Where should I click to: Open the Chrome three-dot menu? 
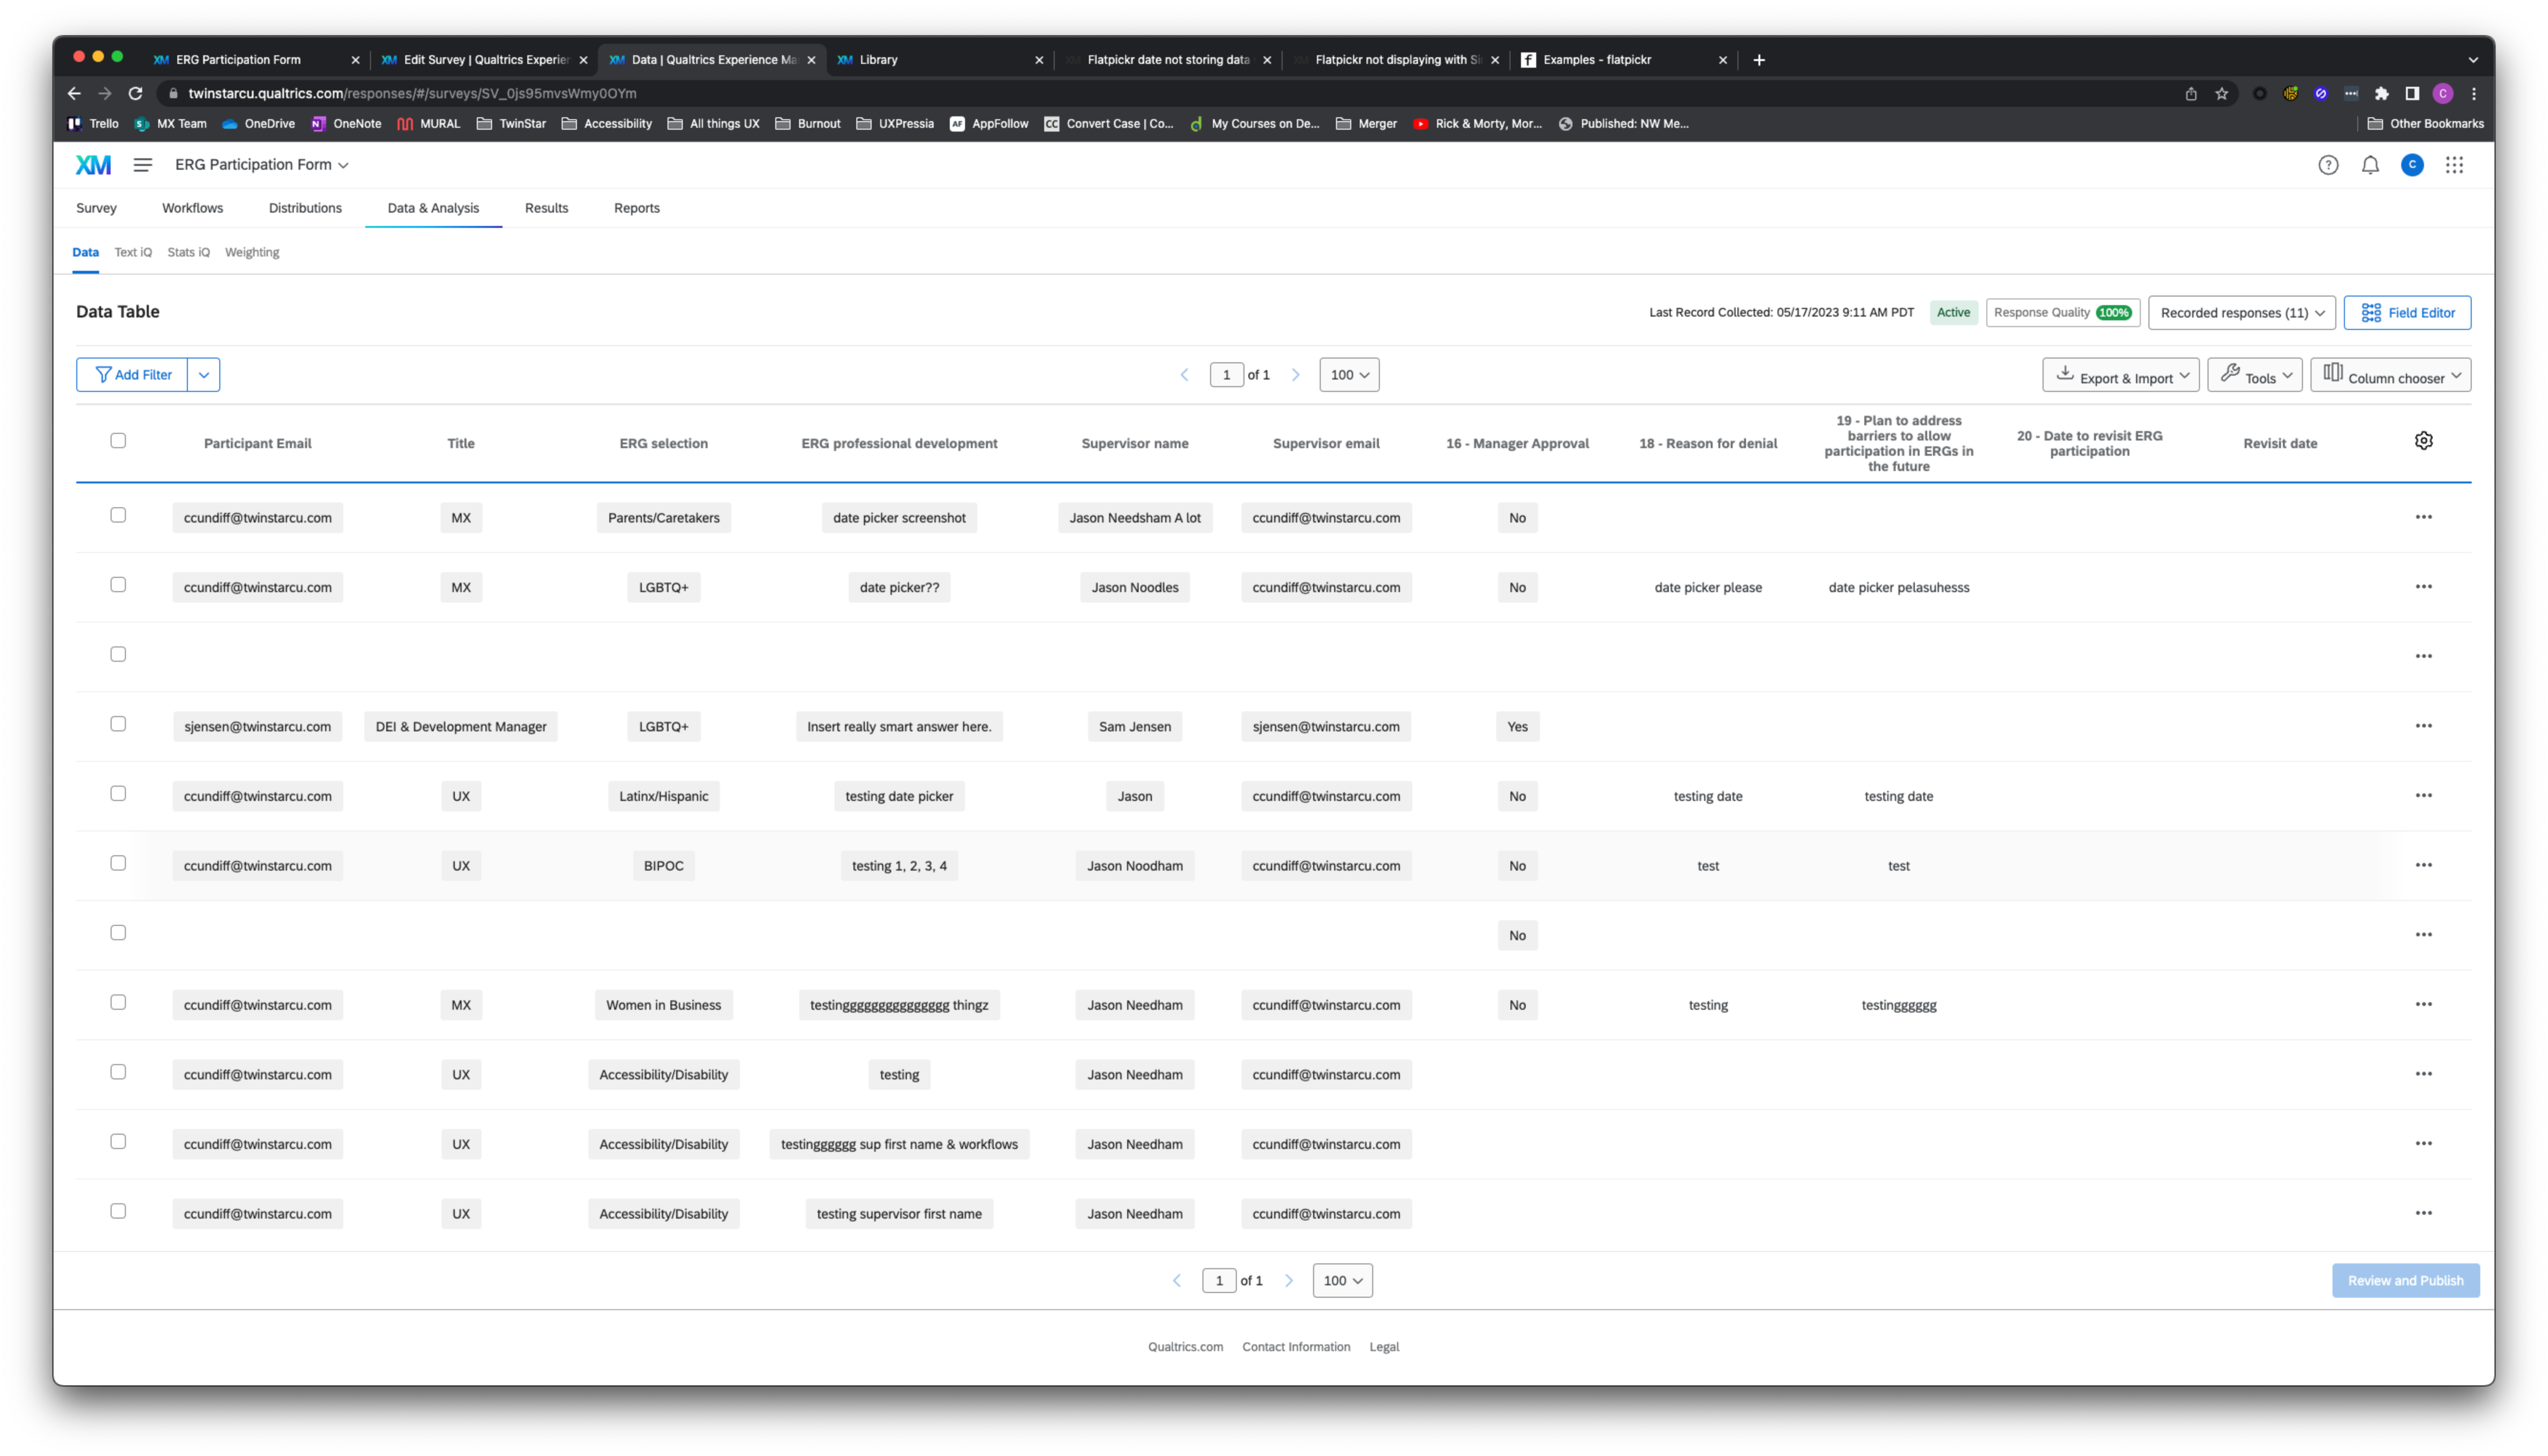2473,93
